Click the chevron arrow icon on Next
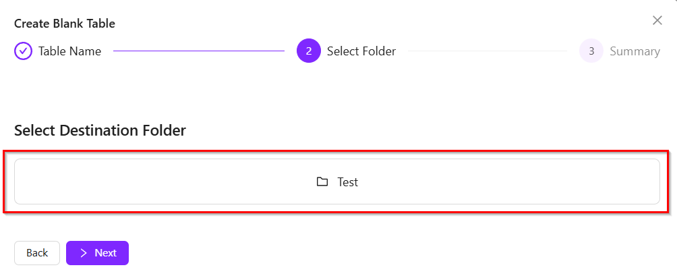Viewport: 677px width, 278px height. point(84,253)
